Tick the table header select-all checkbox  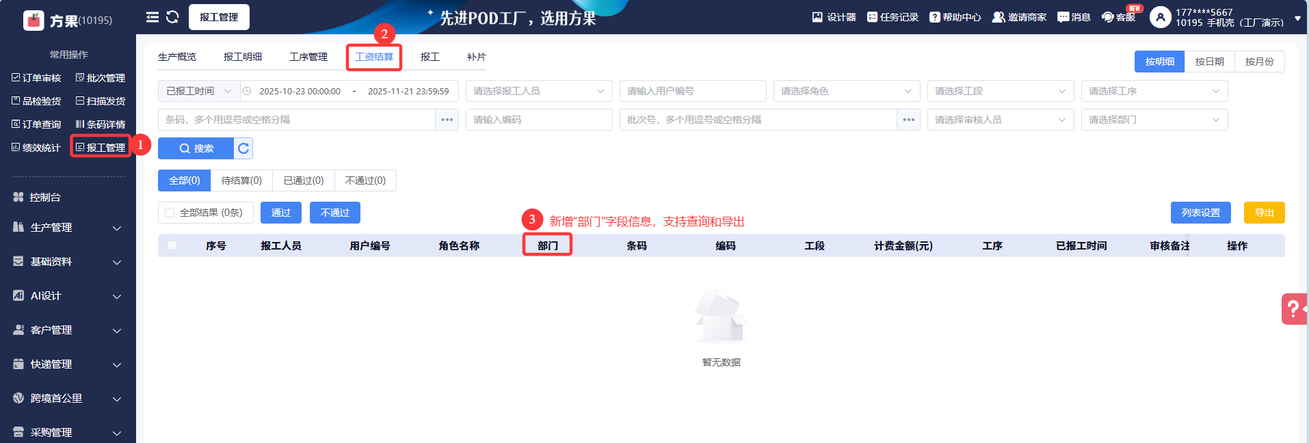(x=172, y=245)
